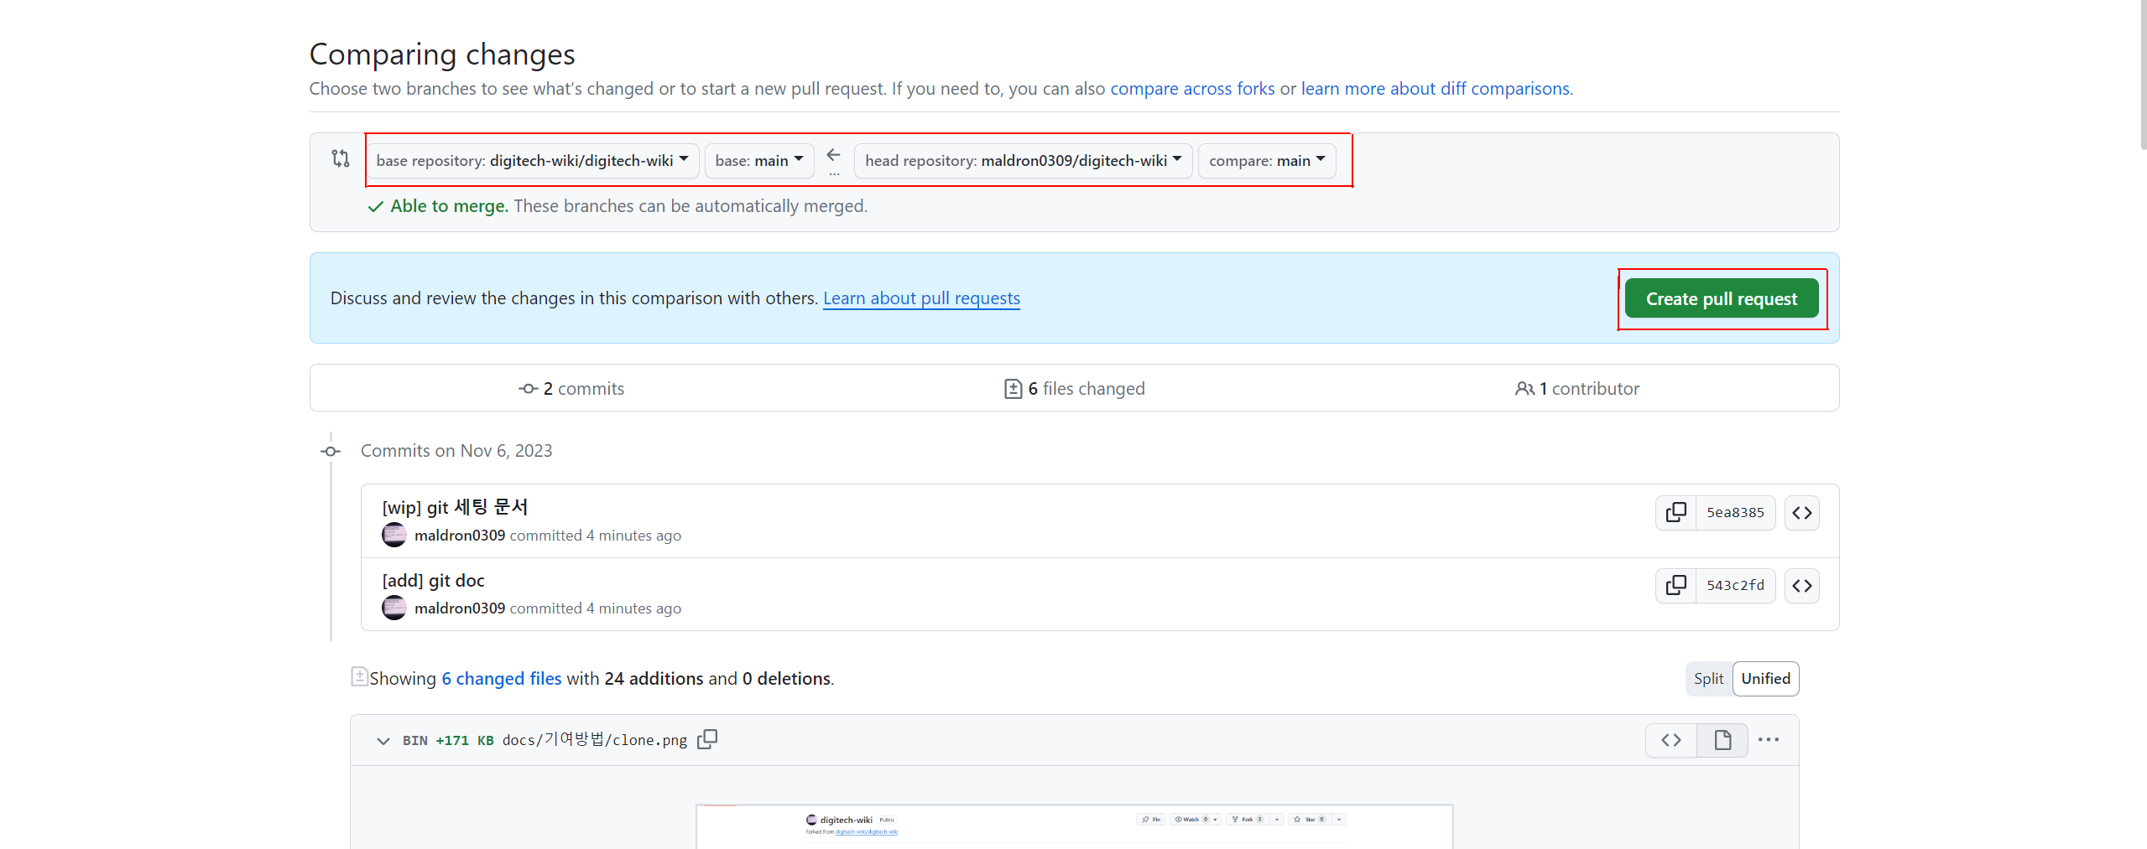Screen dimensions: 2147x849
Task: Open the compare across forks link
Action: tap(1191, 89)
